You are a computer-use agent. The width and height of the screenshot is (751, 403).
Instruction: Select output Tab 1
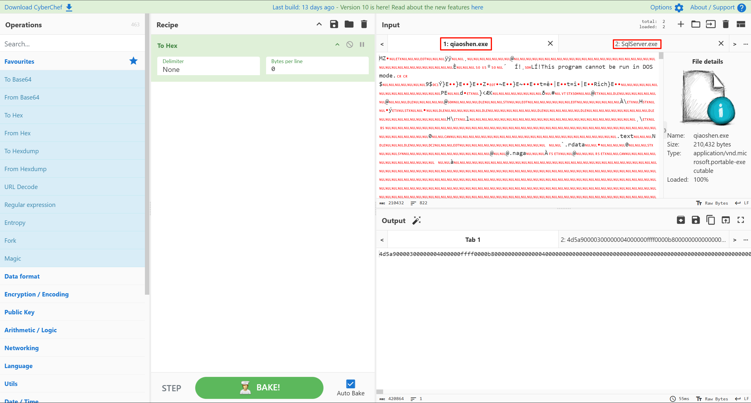(x=473, y=240)
